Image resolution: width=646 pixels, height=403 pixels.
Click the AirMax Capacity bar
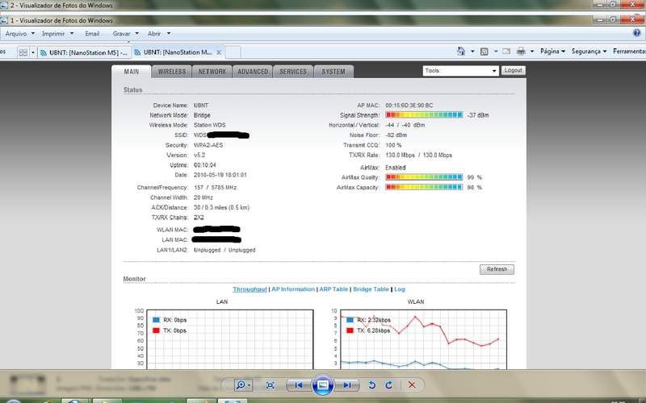(x=424, y=187)
